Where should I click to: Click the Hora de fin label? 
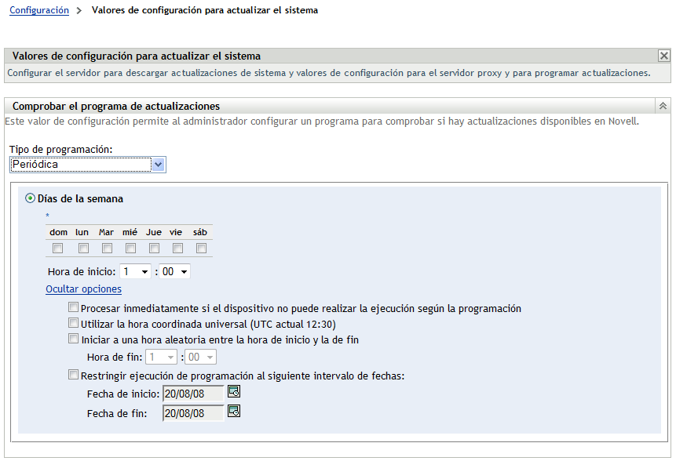coord(115,358)
